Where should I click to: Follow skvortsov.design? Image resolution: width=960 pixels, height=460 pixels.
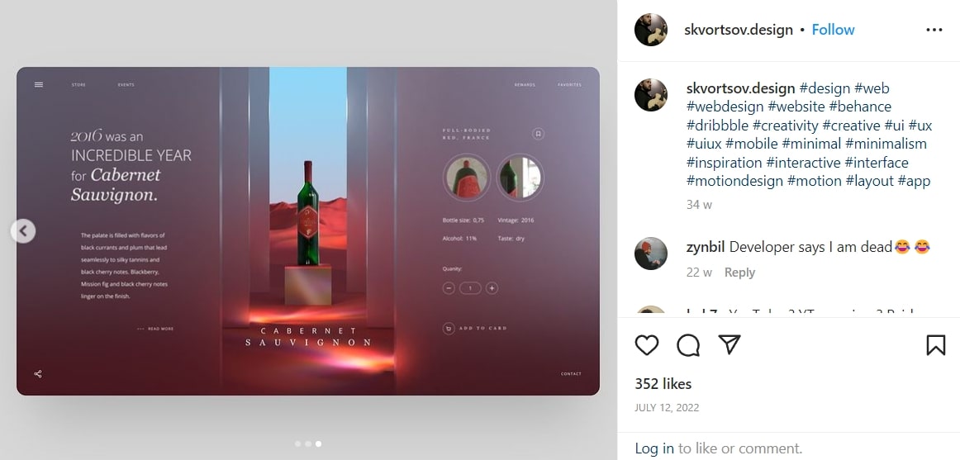pyautogui.click(x=834, y=30)
